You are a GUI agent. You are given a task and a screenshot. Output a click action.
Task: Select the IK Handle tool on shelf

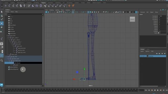coord(13,6)
